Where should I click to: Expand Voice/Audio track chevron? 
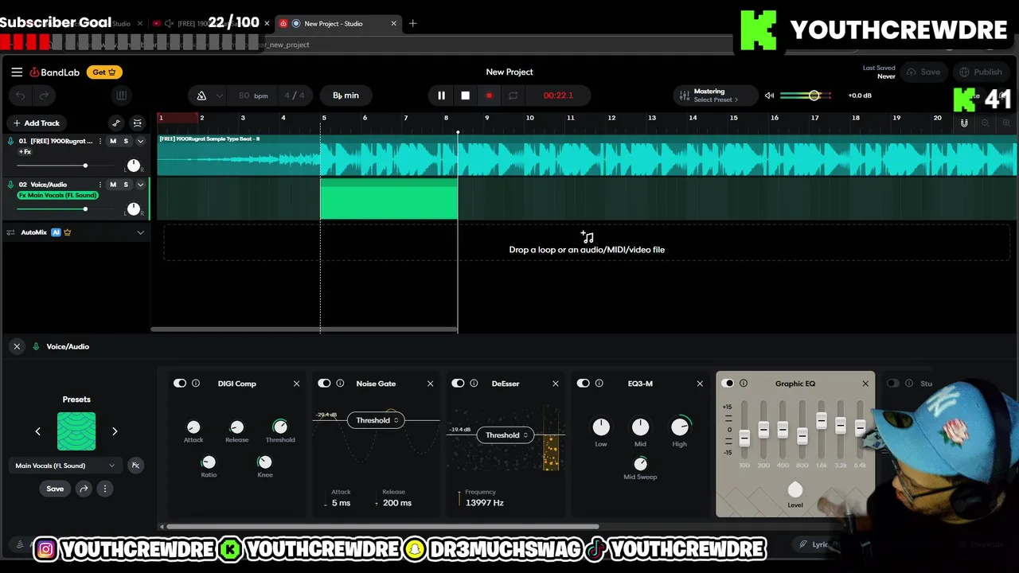pyautogui.click(x=140, y=185)
